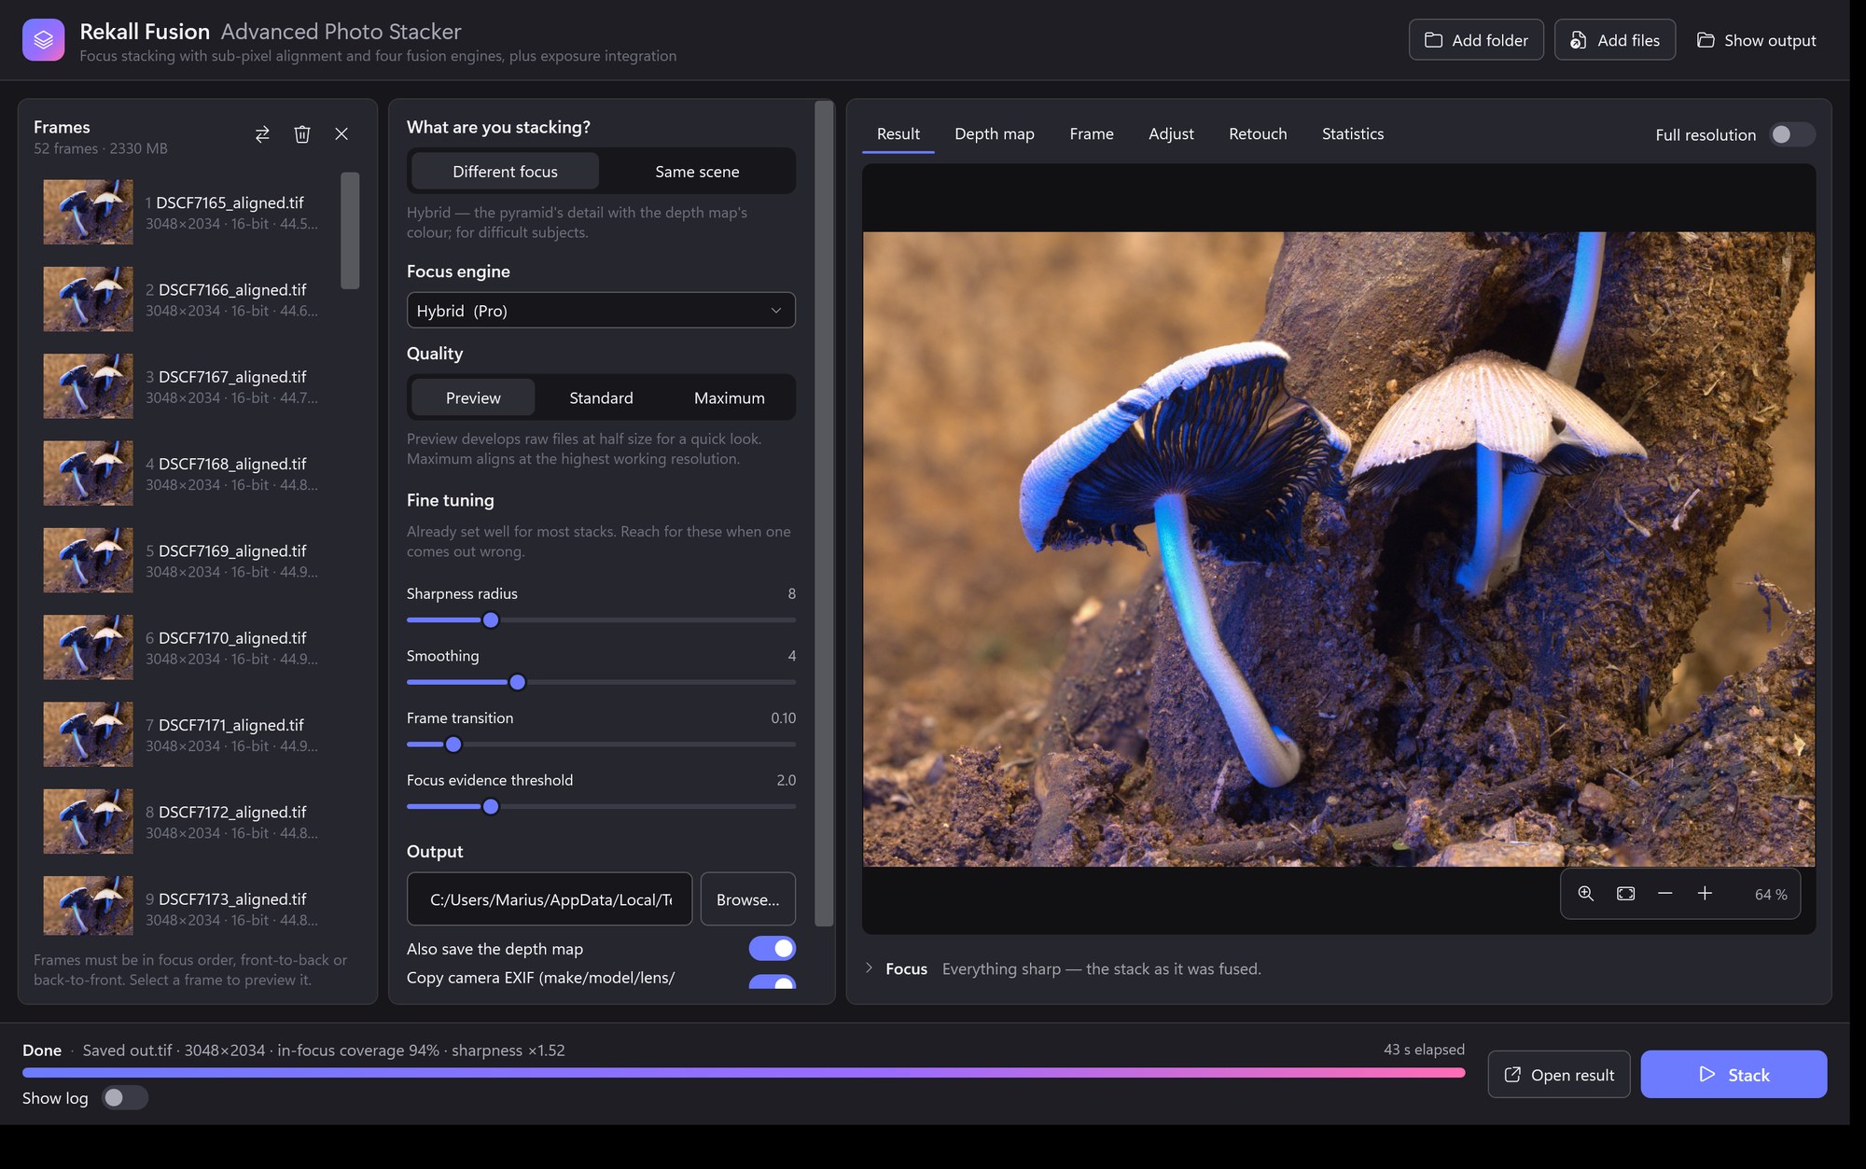Viewport: 1866px width, 1169px height.
Task: Browse for the output path
Action: tap(747, 899)
